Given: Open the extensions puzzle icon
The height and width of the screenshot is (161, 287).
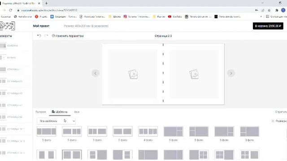Looking at the screenshot, I should (277, 10).
